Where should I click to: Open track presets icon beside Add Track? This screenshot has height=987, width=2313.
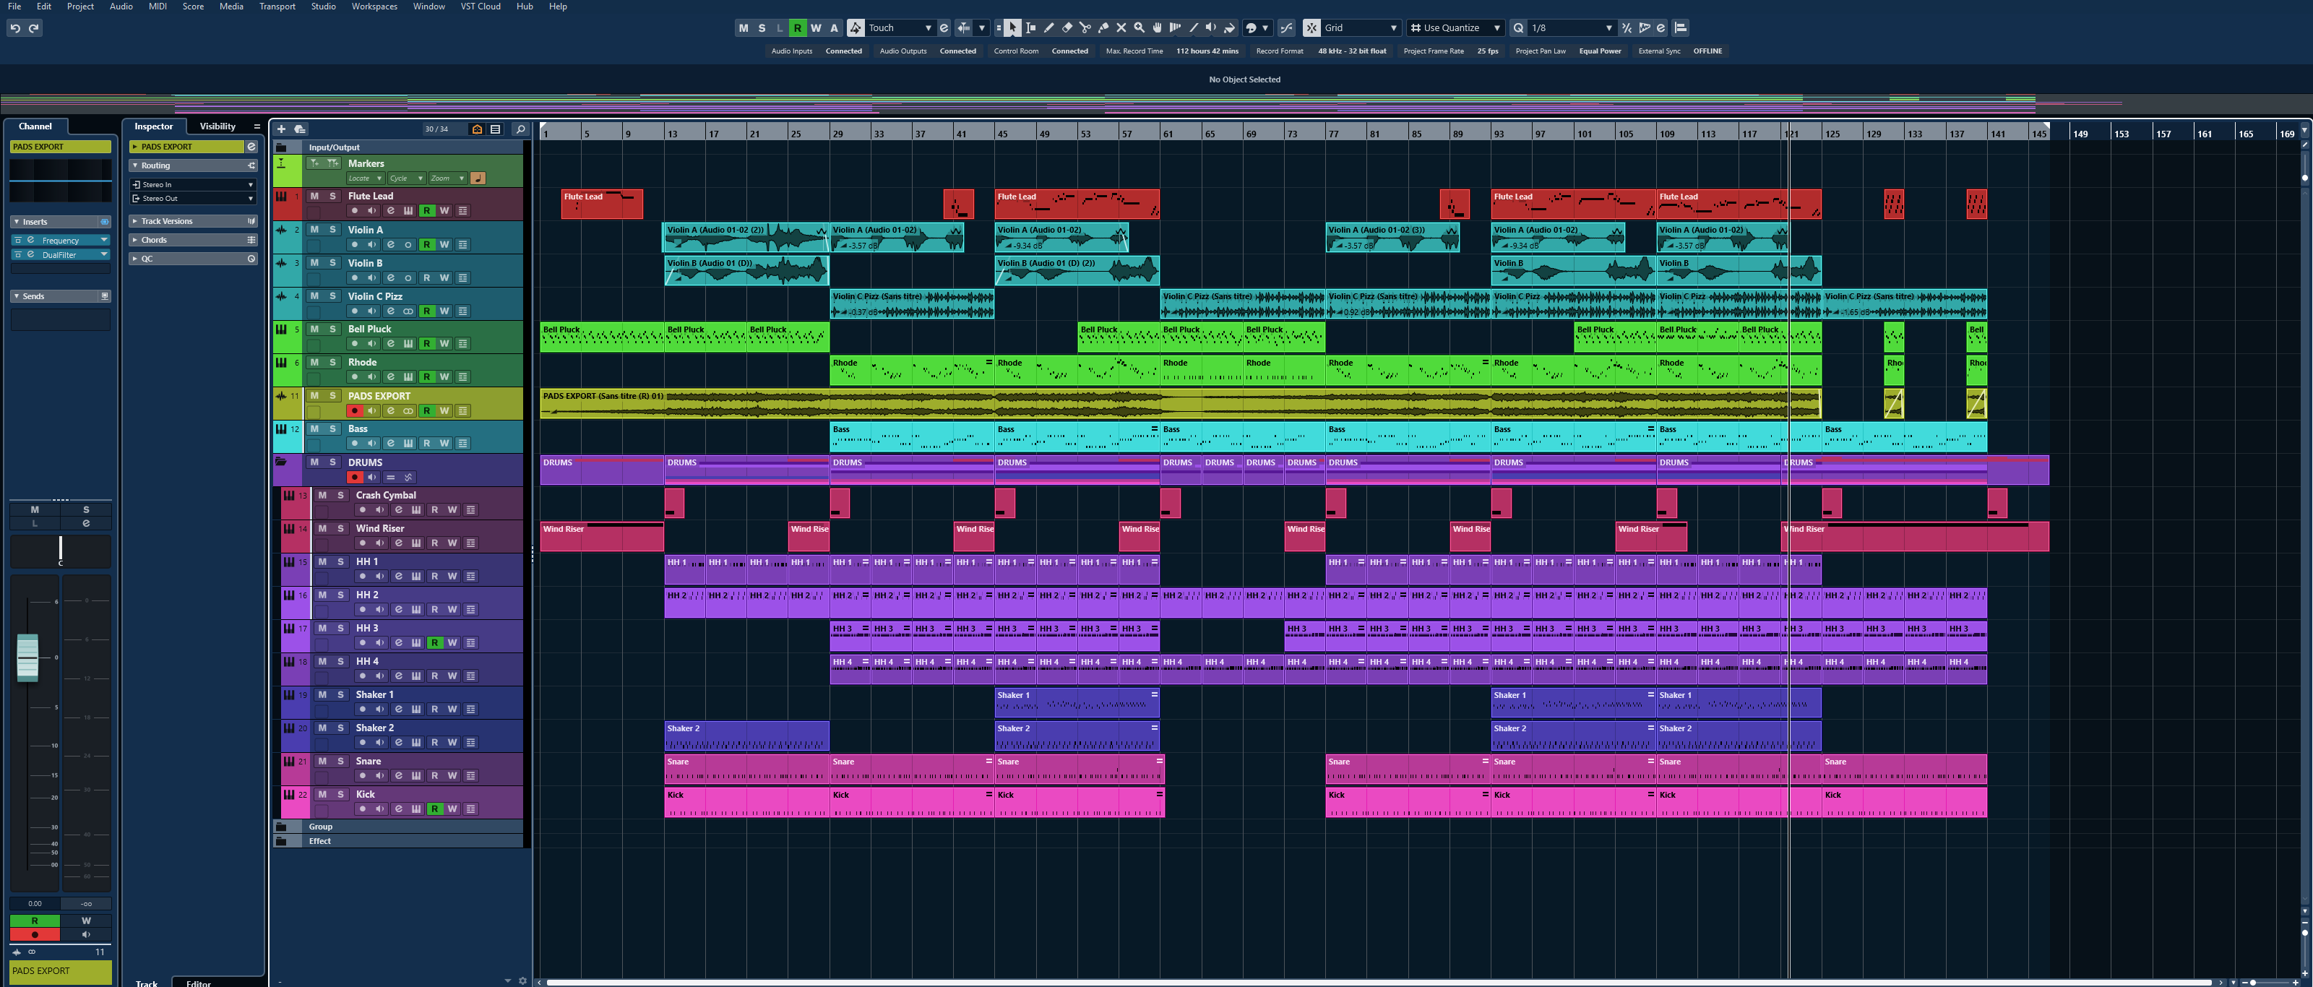pos(300,129)
